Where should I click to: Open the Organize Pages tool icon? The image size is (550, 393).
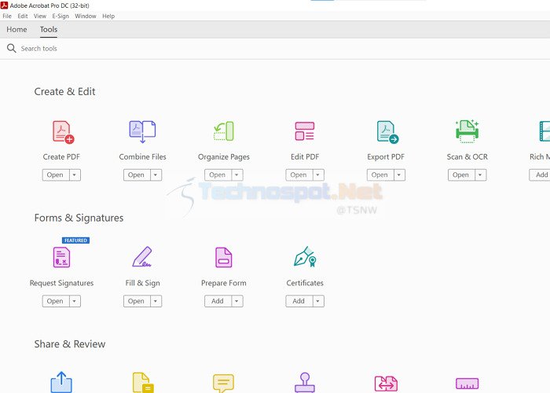click(x=224, y=131)
